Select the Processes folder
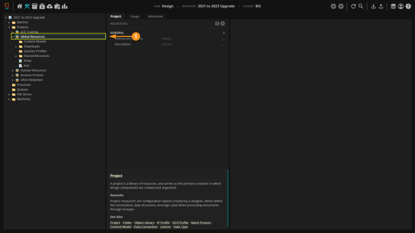This screenshot has width=415, height=233. 24,85
